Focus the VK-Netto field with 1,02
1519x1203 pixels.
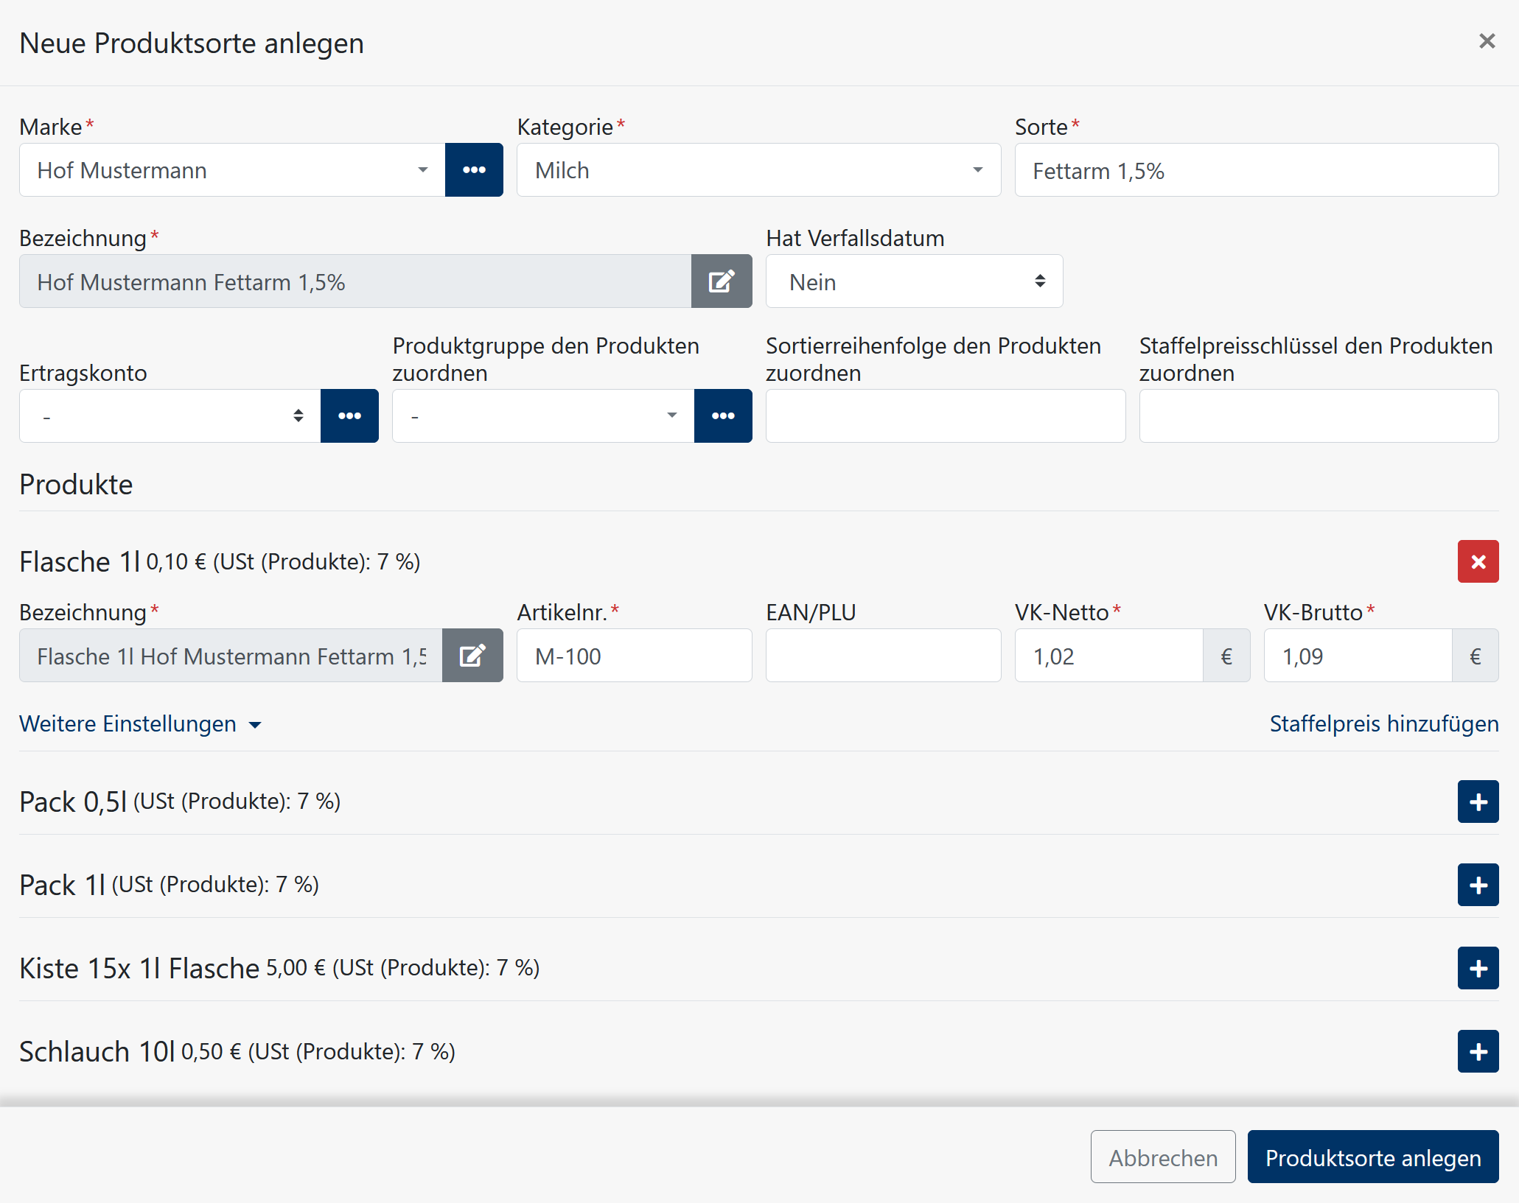tap(1109, 656)
